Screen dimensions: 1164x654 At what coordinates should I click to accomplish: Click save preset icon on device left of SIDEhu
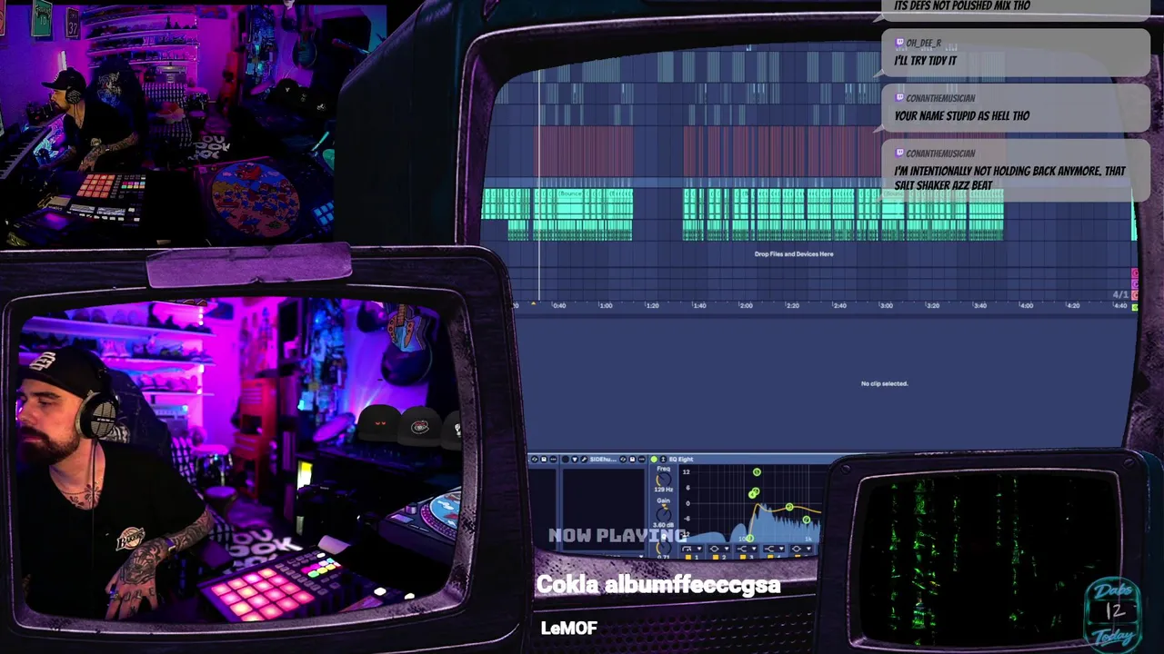point(544,460)
